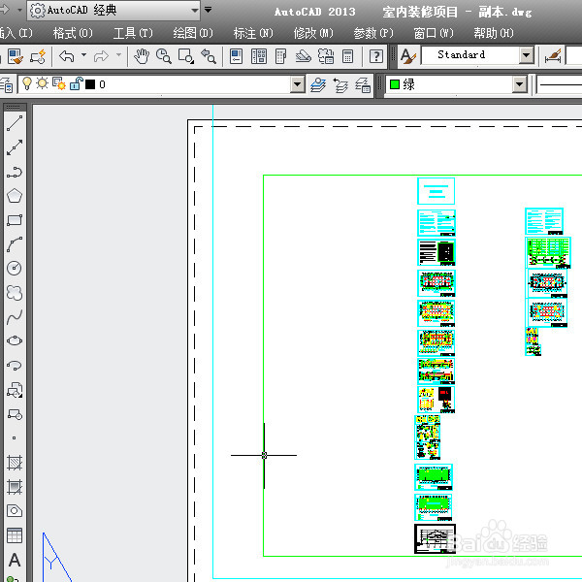Open the Properties palette icon
The width and height of the screenshot is (582, 582).
pos(236,56)
